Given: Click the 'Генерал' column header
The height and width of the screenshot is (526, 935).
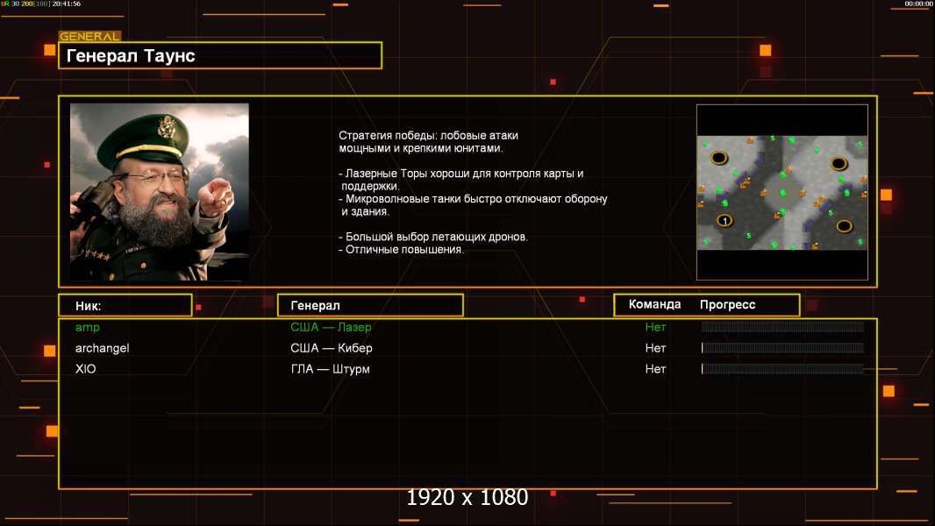Looking at the screenshot, I should [x=370, y=305].
